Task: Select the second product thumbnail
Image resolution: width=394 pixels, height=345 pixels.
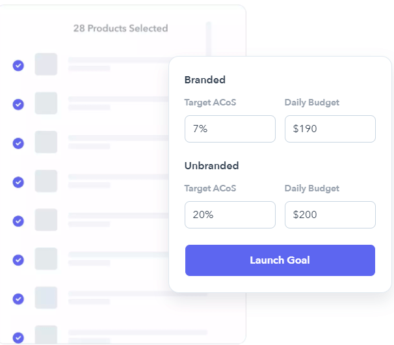Action: (x=46, y=103)
